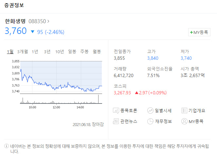Click the blue down-triangle price change icon
Screen dimensions: 217x159
point(32,32)
